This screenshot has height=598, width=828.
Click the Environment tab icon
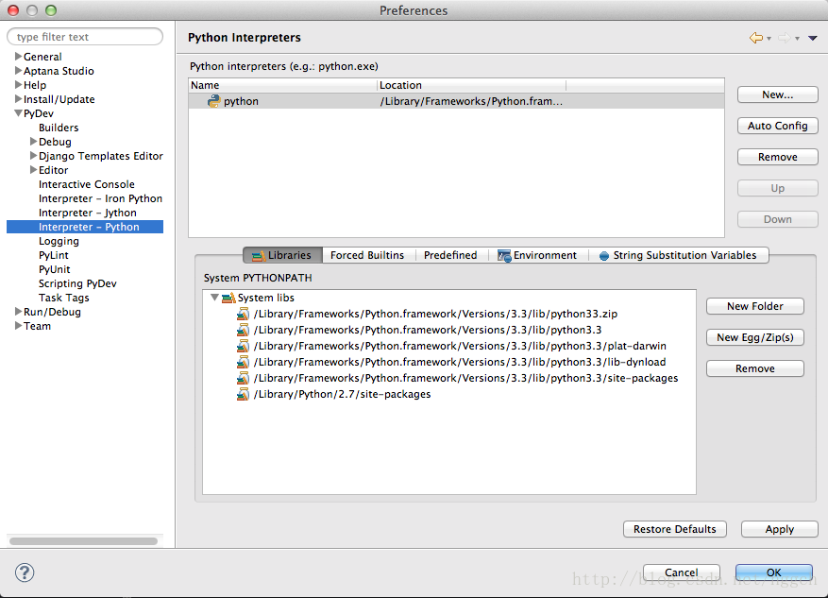[x=504, y=256]
